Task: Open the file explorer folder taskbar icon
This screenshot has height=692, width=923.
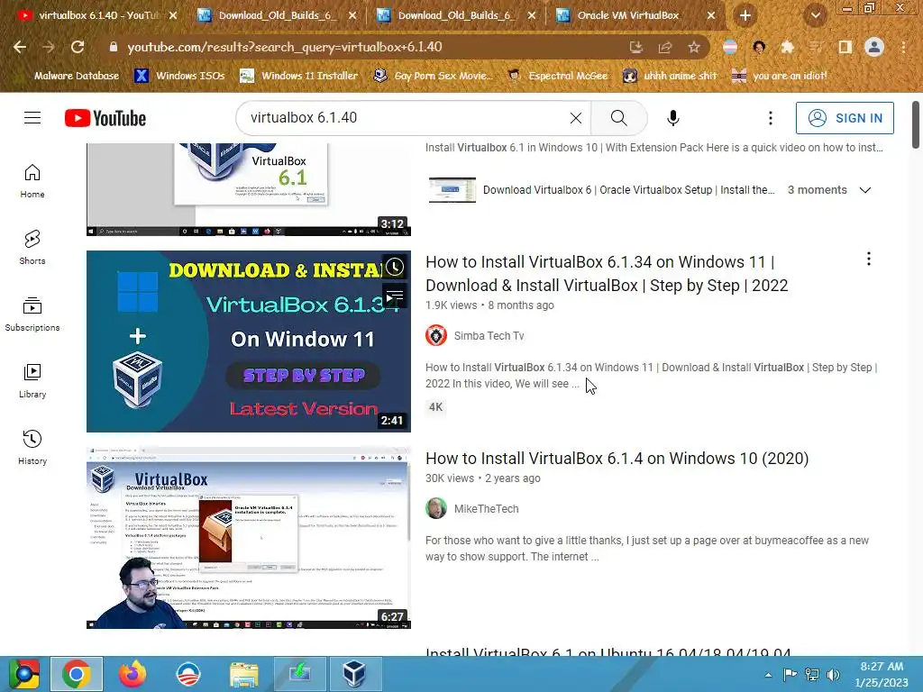Action: point(243,674)
